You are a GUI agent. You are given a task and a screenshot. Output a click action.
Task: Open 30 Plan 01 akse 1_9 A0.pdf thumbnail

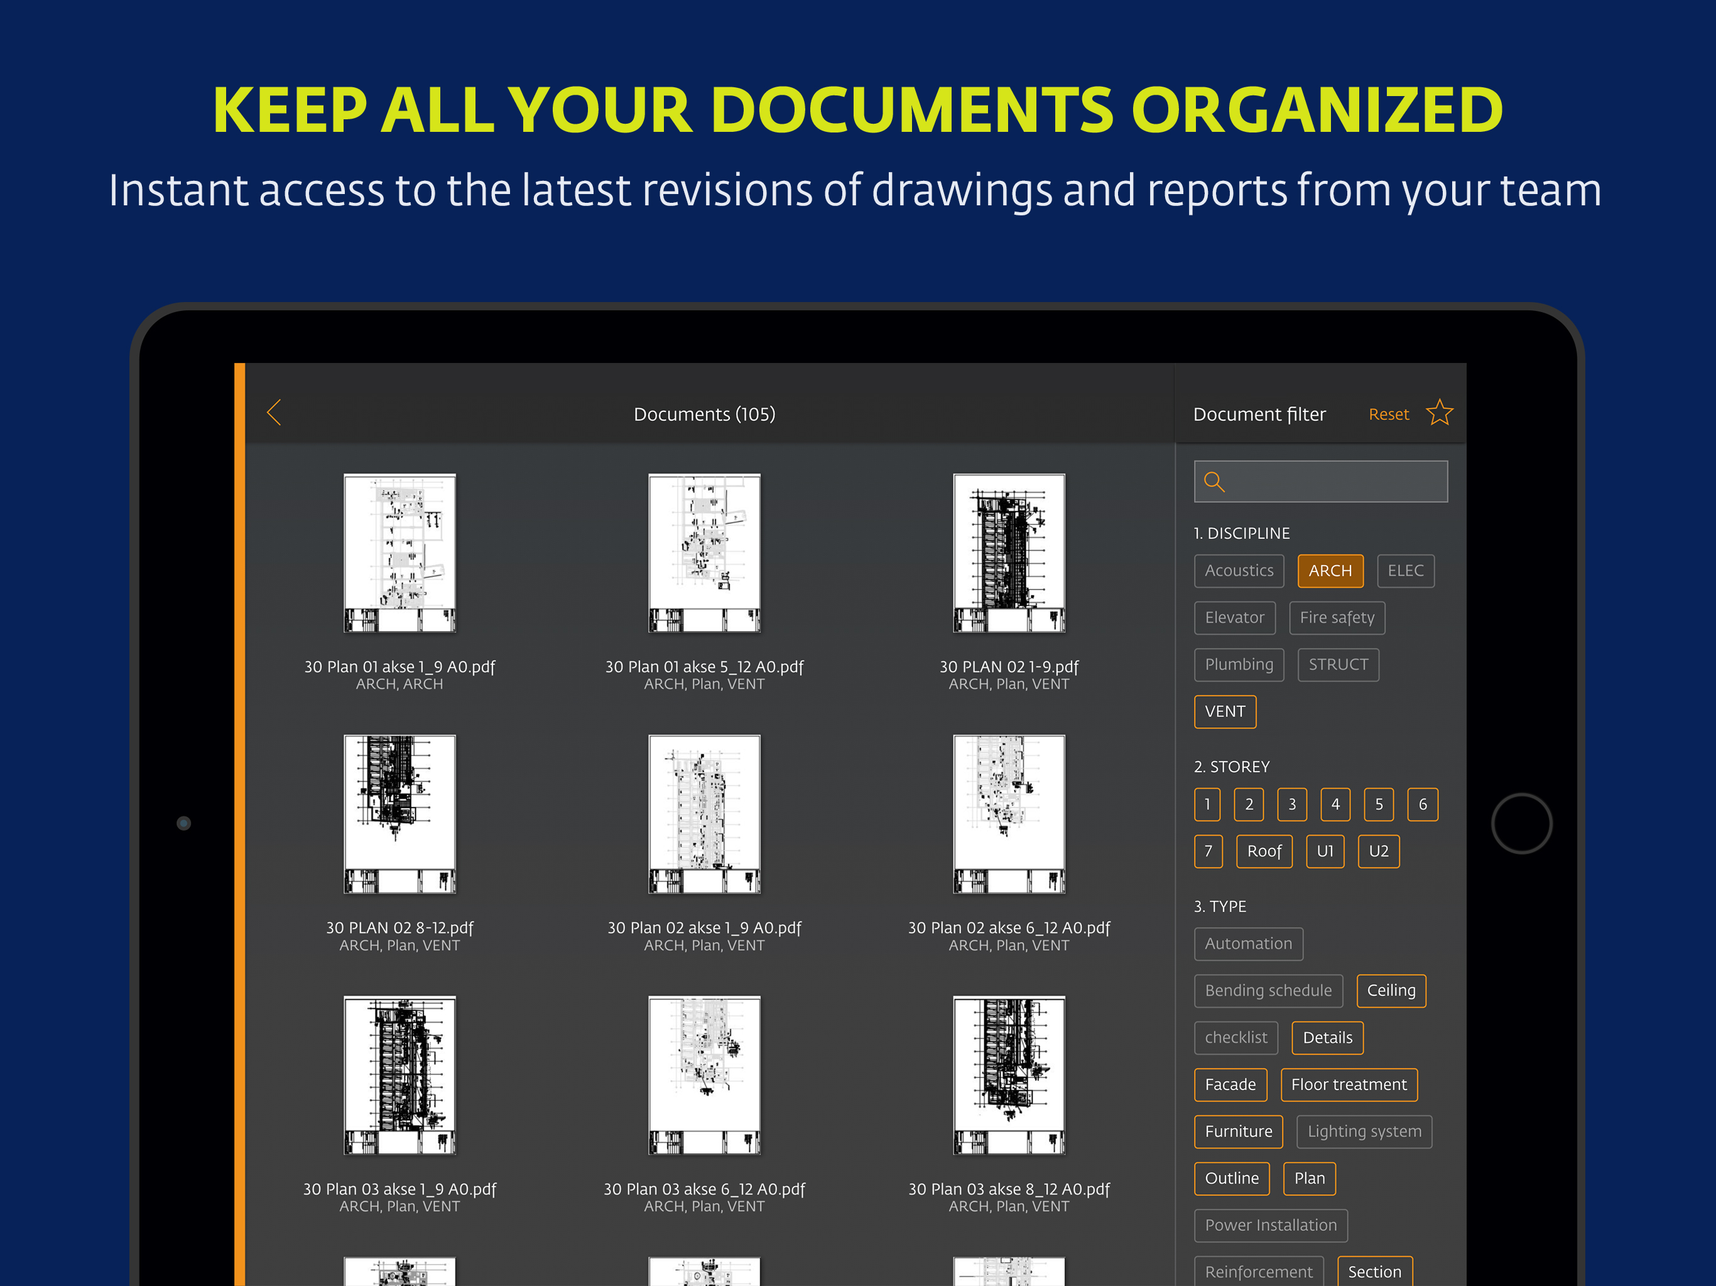click(399, 553)
